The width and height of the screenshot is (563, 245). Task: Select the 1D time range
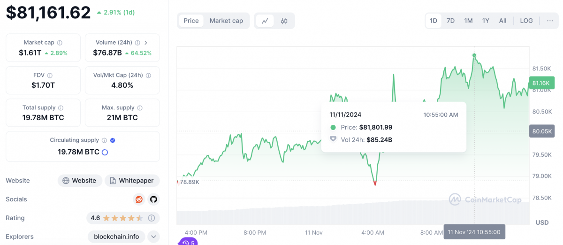pos(434,21)
